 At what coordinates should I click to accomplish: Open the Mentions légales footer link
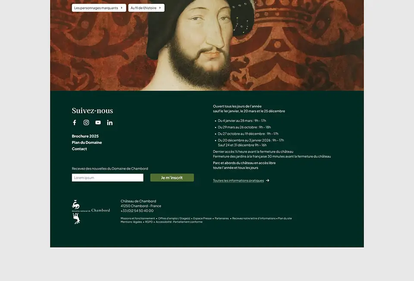click(x=131, y=222)
